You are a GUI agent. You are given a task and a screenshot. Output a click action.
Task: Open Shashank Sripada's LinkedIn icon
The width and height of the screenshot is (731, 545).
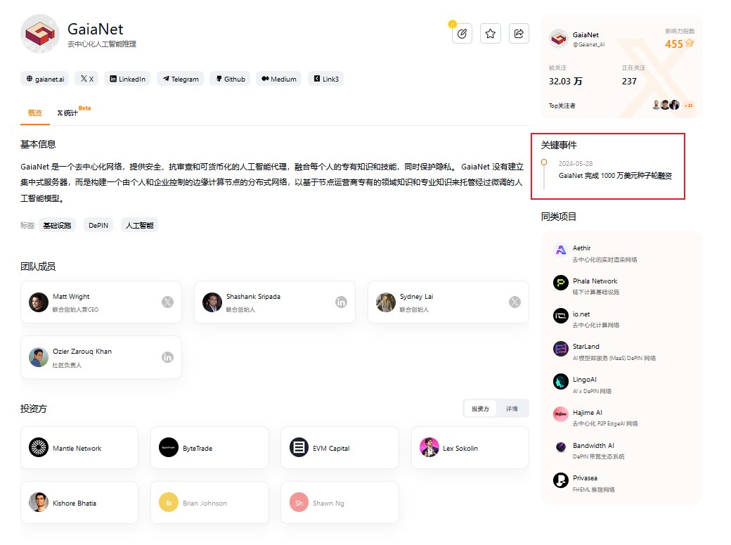click(342, 302)
